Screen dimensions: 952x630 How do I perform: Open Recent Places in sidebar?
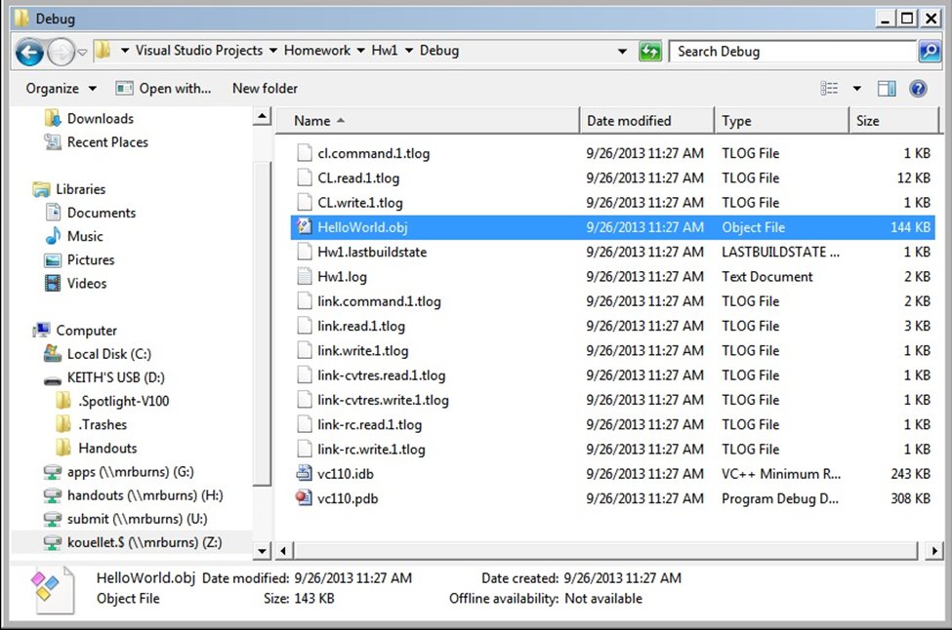(97, 141)
